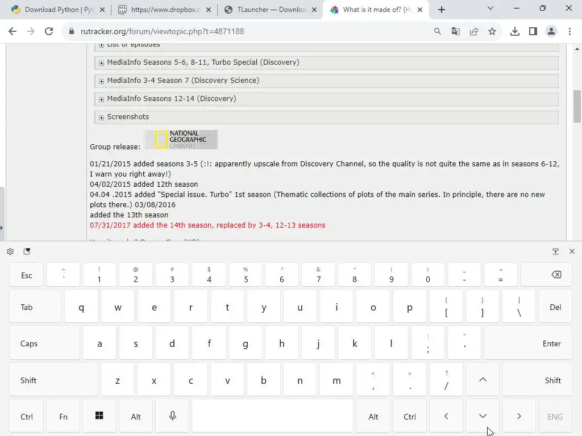Tap the Tab key
This screenshot has width=582, height=436.
[x=35, y=307]
